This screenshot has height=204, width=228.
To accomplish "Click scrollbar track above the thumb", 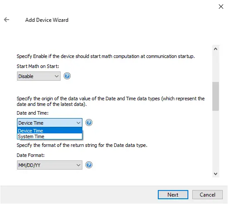I will (x=215, y=67).
